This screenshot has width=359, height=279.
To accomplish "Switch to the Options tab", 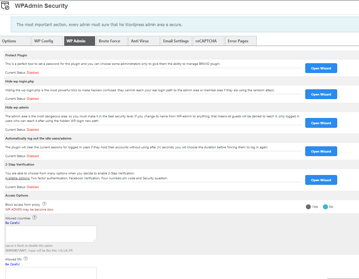I will click(x=15, y=41).
